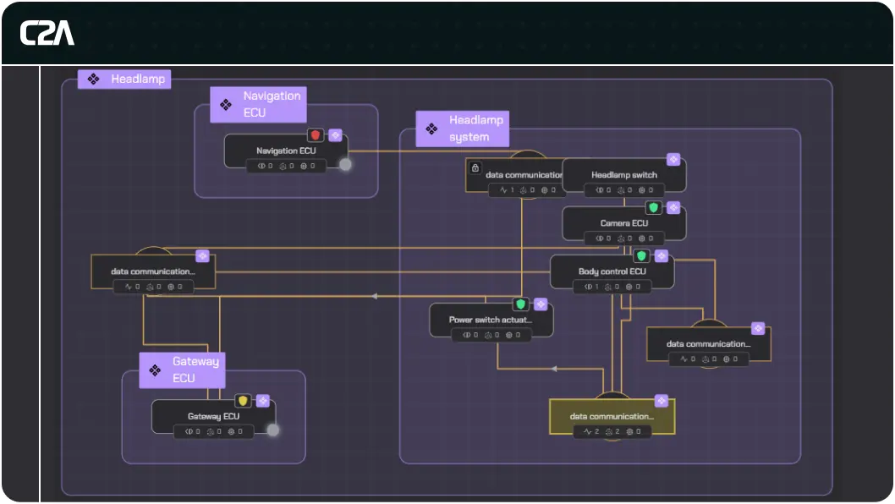Open the purple badge on Gateway ECU node
Screen dimensions: 895x504
[263, 401]
